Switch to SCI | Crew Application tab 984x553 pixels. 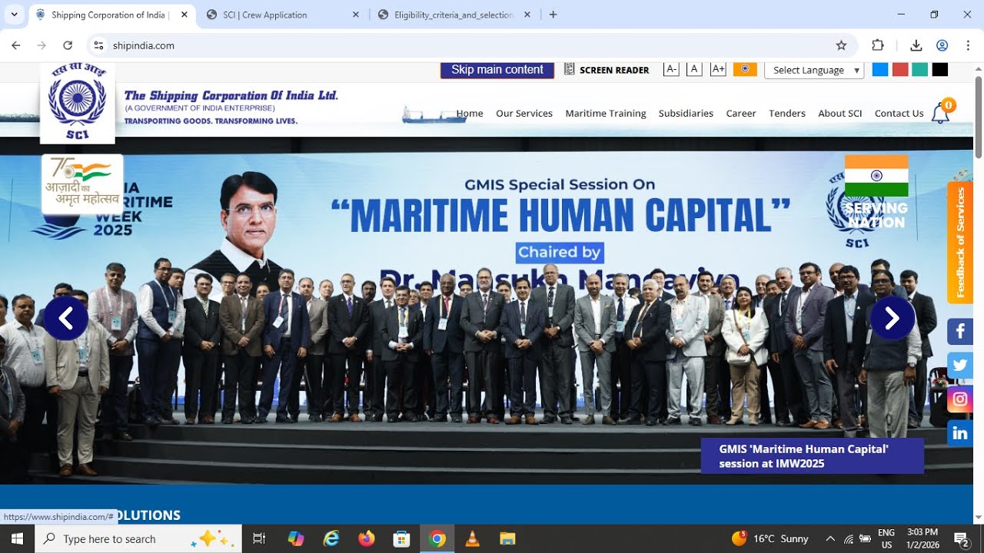282,15
